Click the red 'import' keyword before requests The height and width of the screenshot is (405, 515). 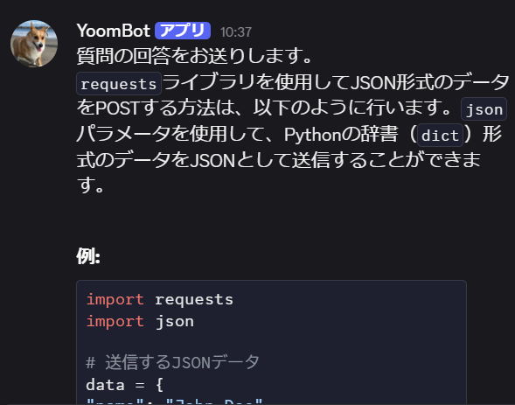pos(115,299)
